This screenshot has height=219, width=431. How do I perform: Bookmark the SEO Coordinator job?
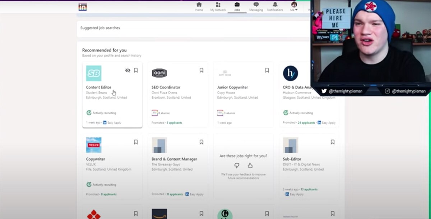click(x=201, y=71)
